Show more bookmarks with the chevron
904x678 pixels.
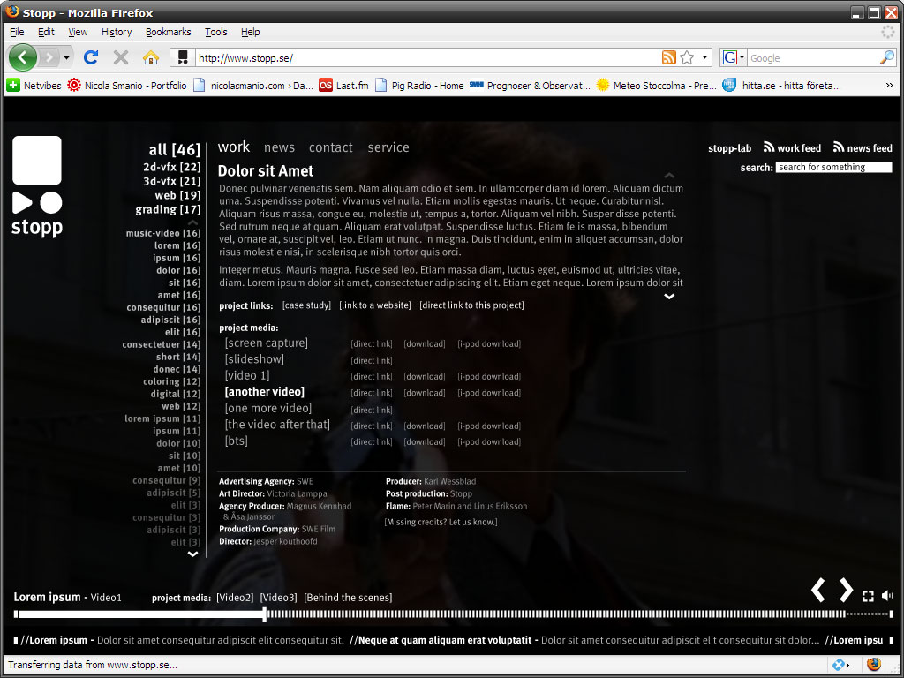click(x=889, y=86)
